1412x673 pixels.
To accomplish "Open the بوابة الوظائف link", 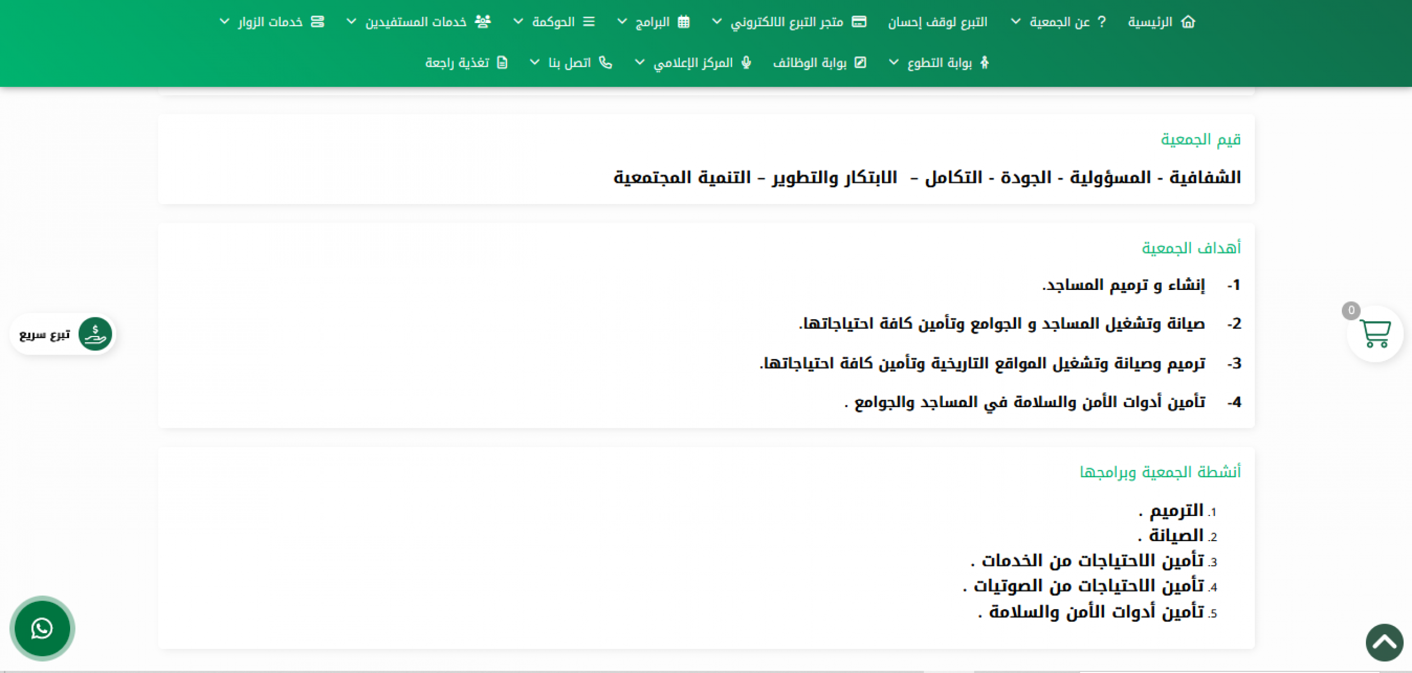I will pos(810,62).
